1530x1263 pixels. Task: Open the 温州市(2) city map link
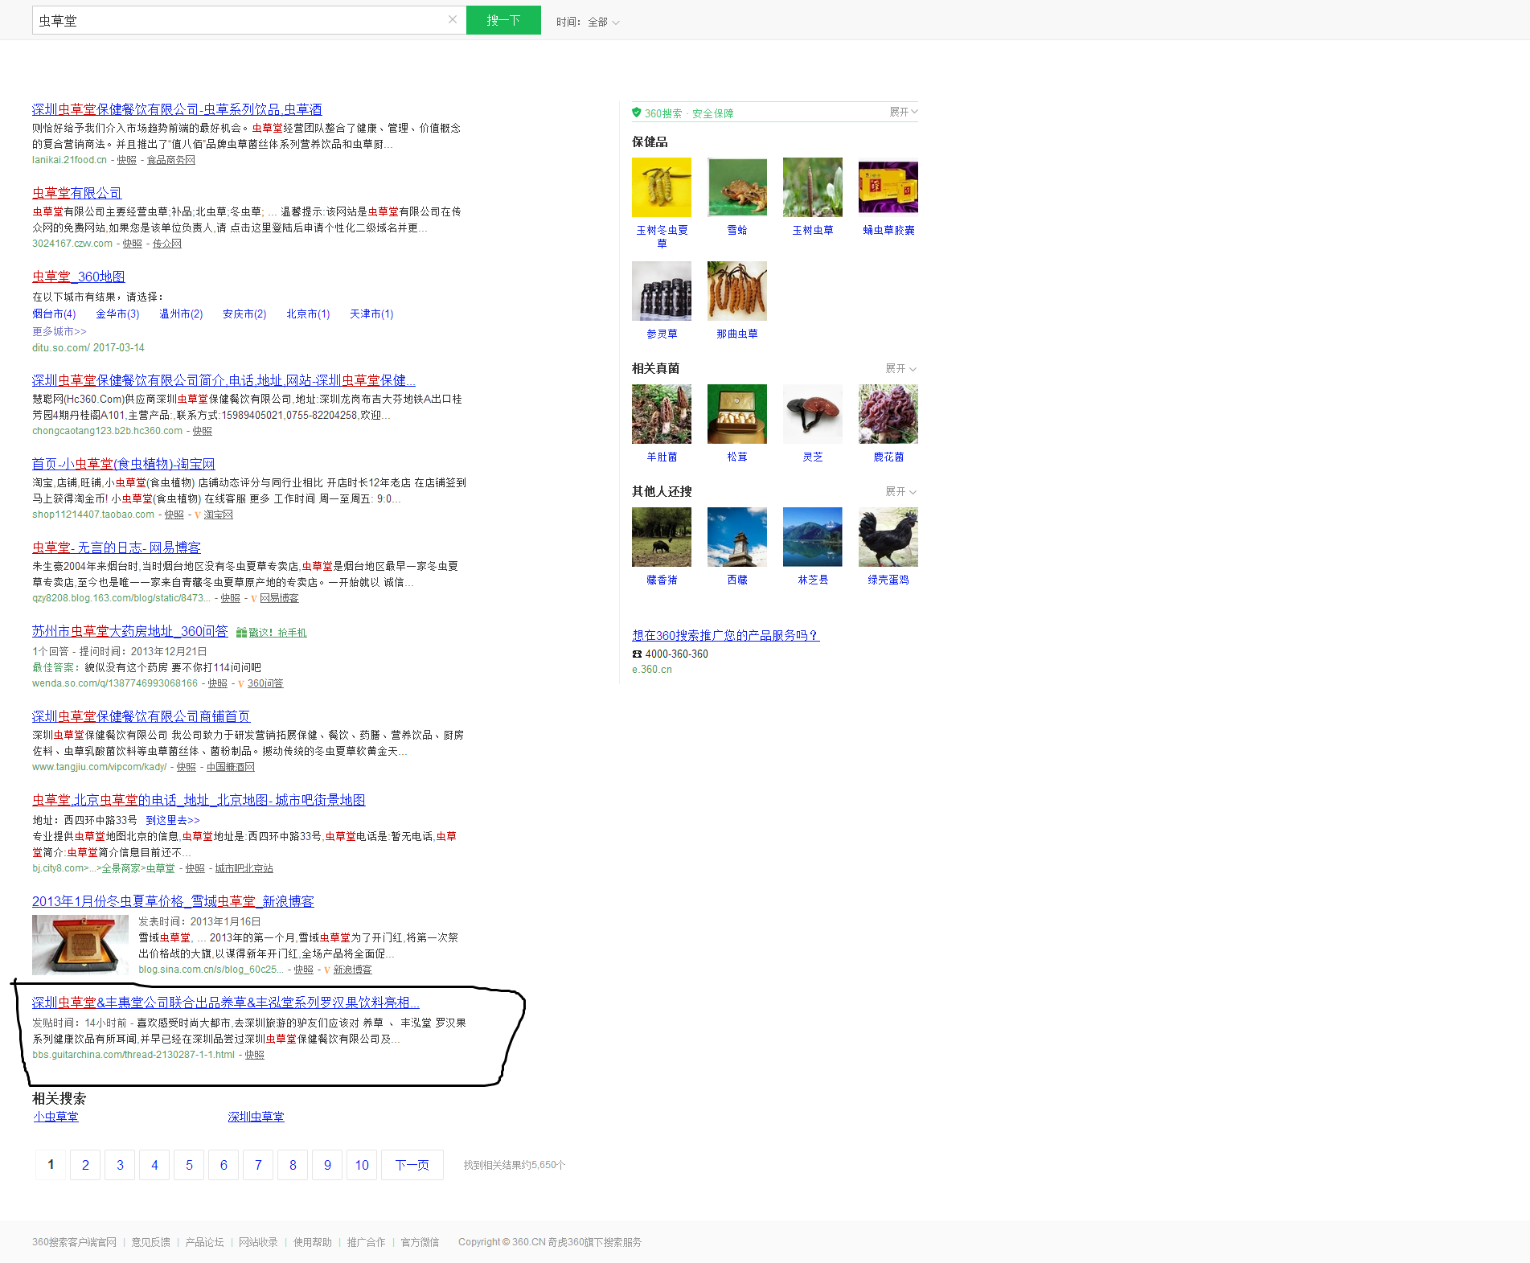tap(181, 314)
